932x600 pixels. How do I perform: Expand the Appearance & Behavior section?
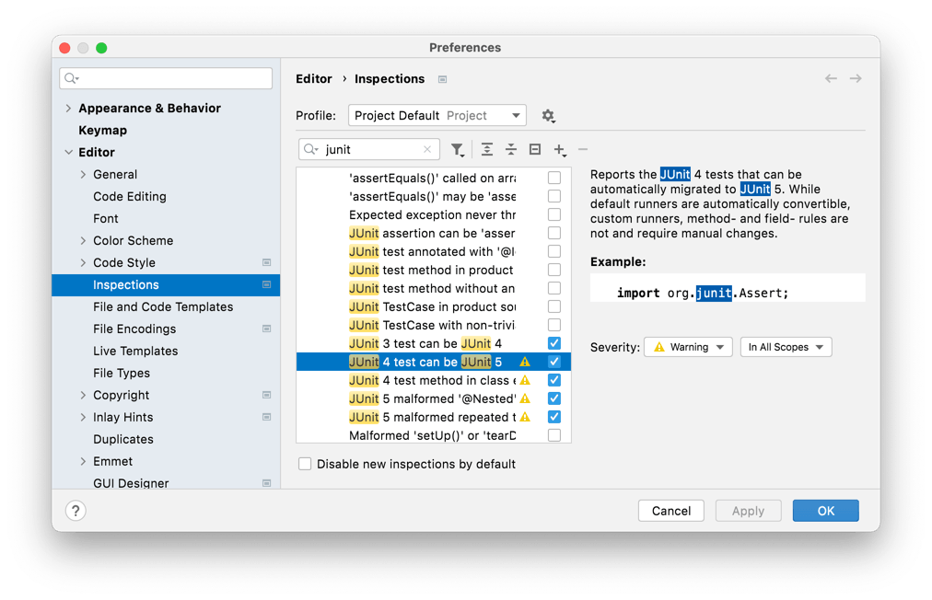68,109
